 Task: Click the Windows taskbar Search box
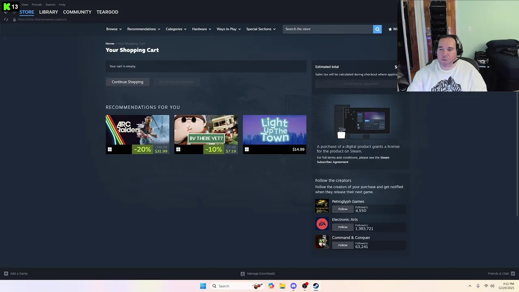[x=237, y=286]
